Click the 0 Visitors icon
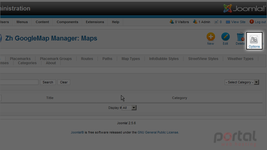This screenshot has height=150, width=267. [172, 22]
